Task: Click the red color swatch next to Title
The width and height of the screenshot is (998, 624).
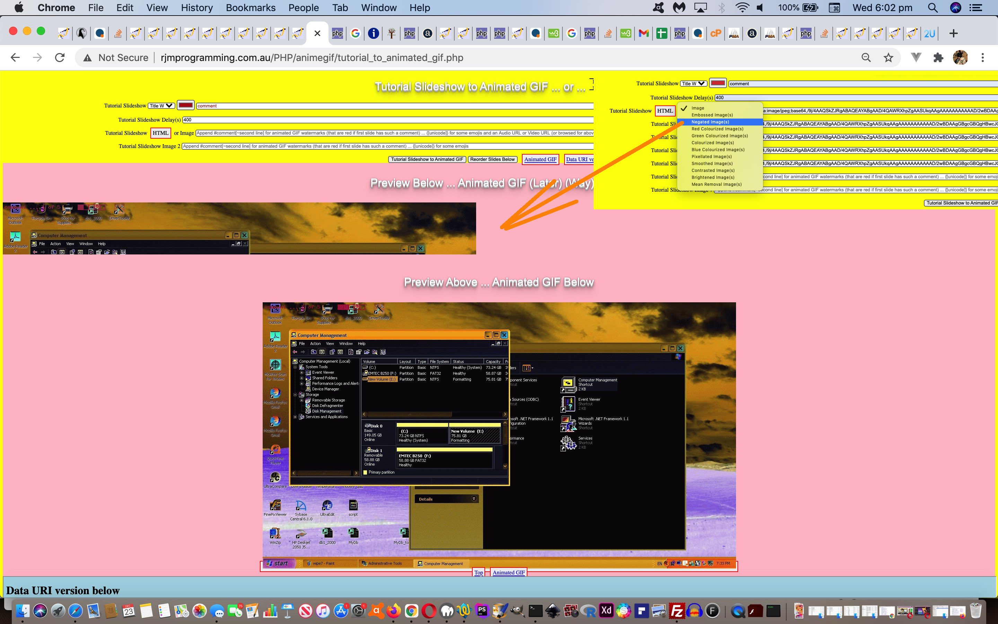Action: click(185, 106)
